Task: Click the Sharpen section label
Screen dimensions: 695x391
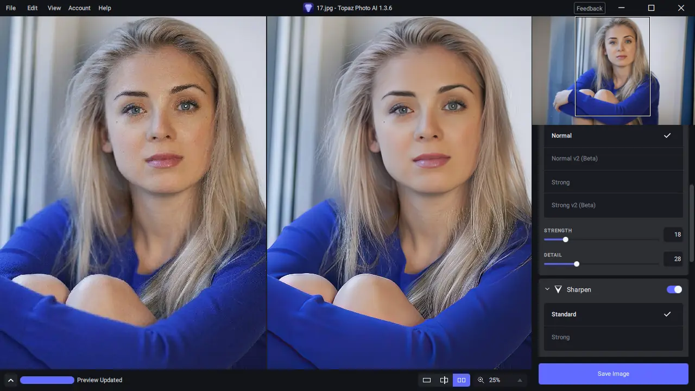Action: point(579,289)
